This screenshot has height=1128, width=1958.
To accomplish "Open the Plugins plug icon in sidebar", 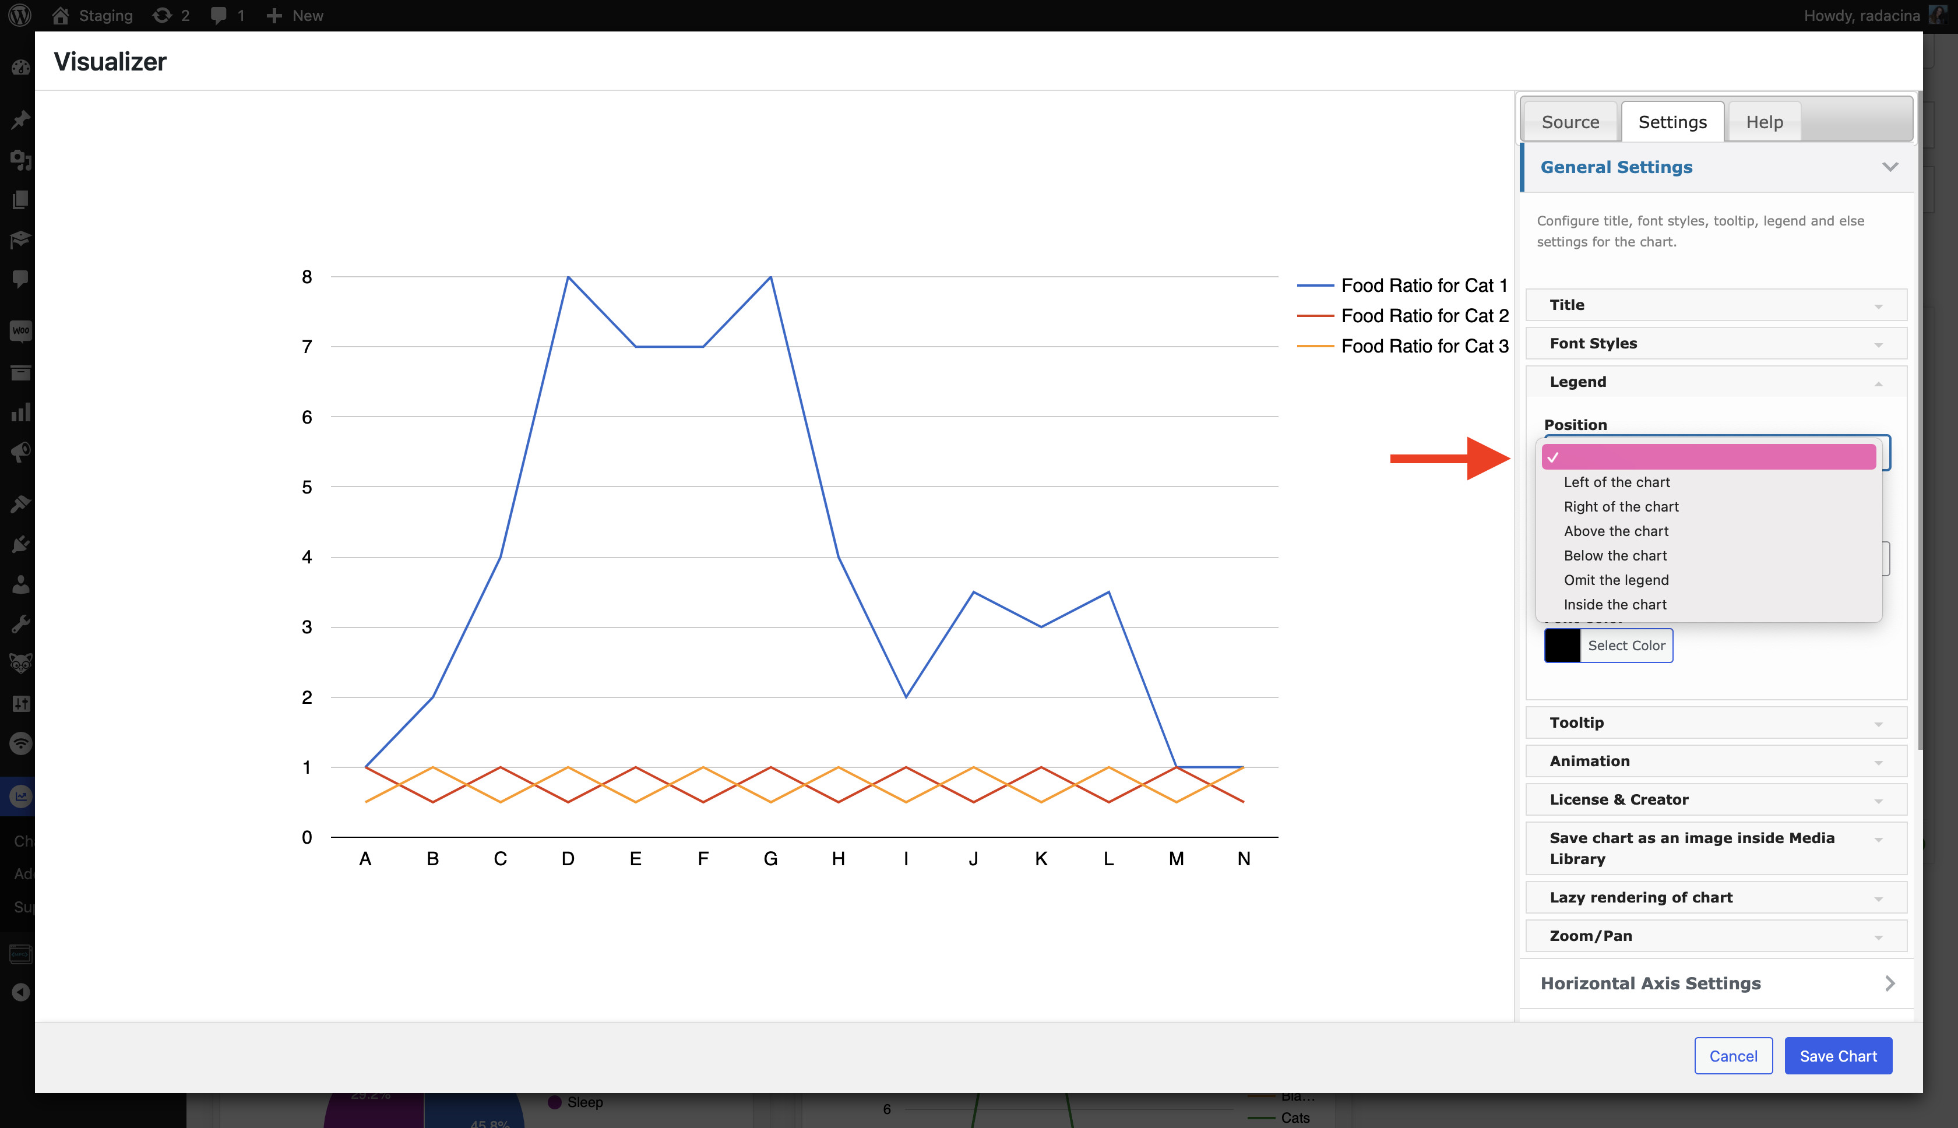I will click(20, 544).
